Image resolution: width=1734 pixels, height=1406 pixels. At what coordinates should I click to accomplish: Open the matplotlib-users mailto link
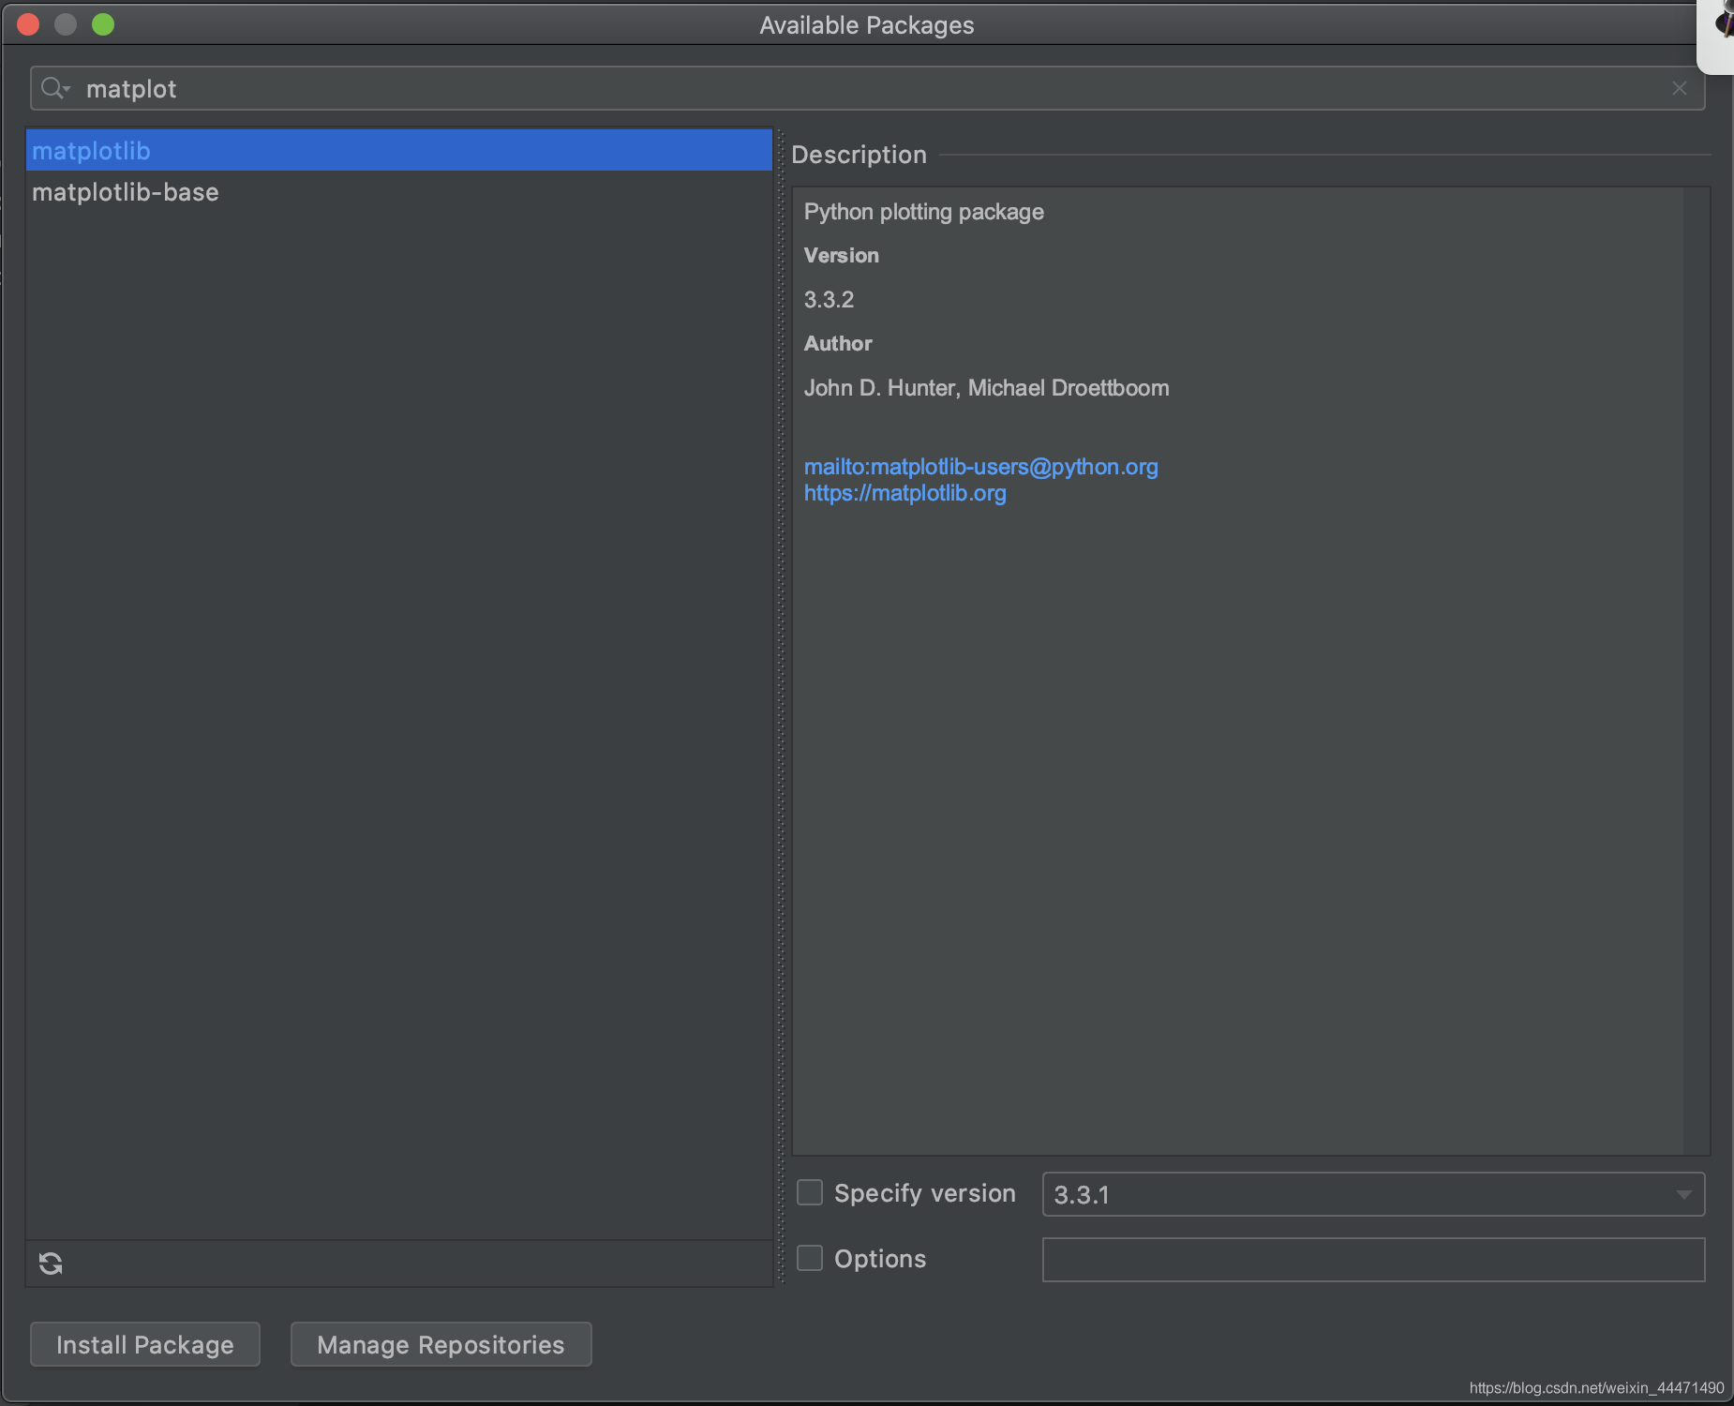980,466
